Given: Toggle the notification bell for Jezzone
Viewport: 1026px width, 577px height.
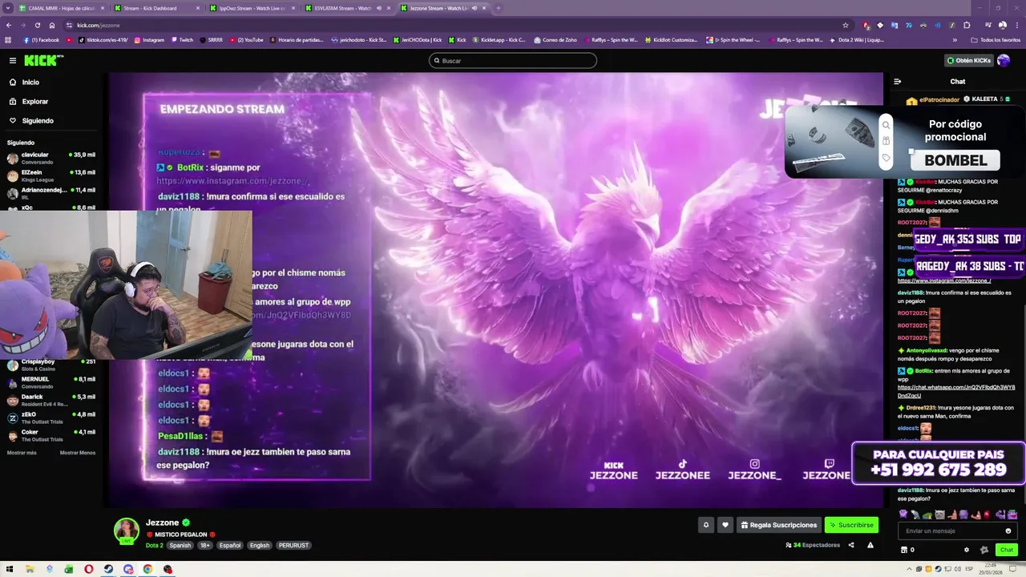Looking at the screenshot, I should click(706, 525).
